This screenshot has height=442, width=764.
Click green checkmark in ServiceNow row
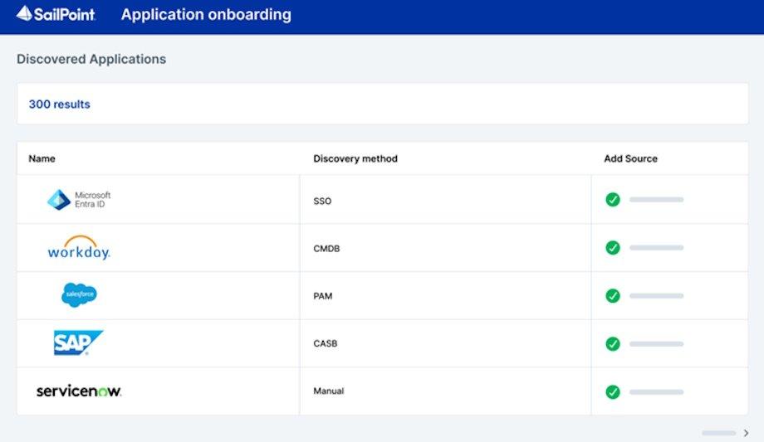(613, 392)
